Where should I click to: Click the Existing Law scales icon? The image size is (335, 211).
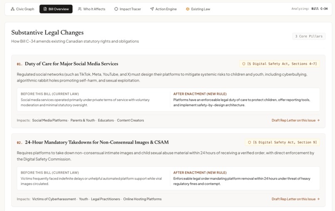tap(187, 9)
